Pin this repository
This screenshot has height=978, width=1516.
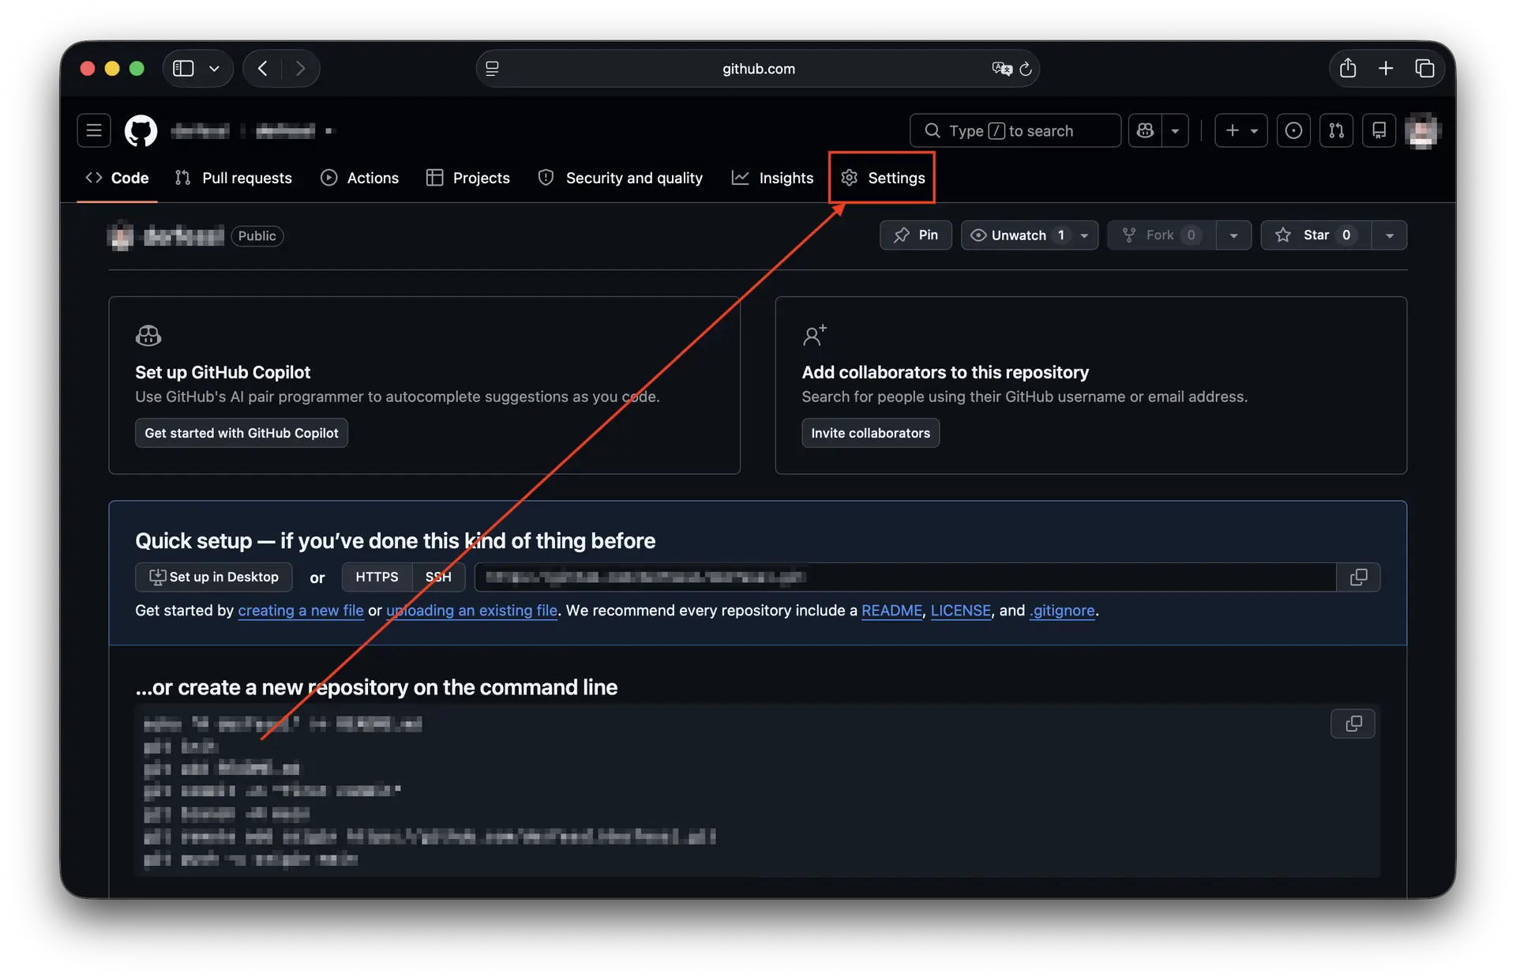tap(916, 235)
